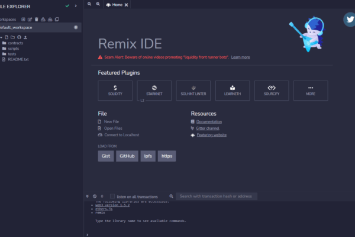
Task: Open the Documentation link
Action: click(209, 121)
